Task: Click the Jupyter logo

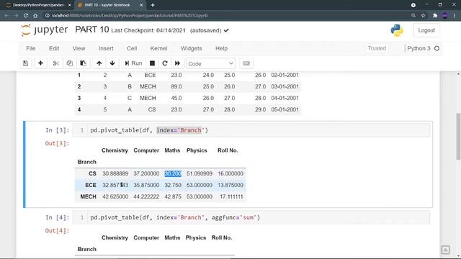Action: (x=45, y=30)
